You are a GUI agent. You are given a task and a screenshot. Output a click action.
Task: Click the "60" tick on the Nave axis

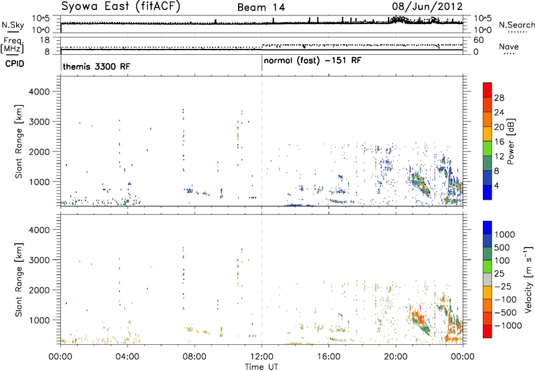478,40
